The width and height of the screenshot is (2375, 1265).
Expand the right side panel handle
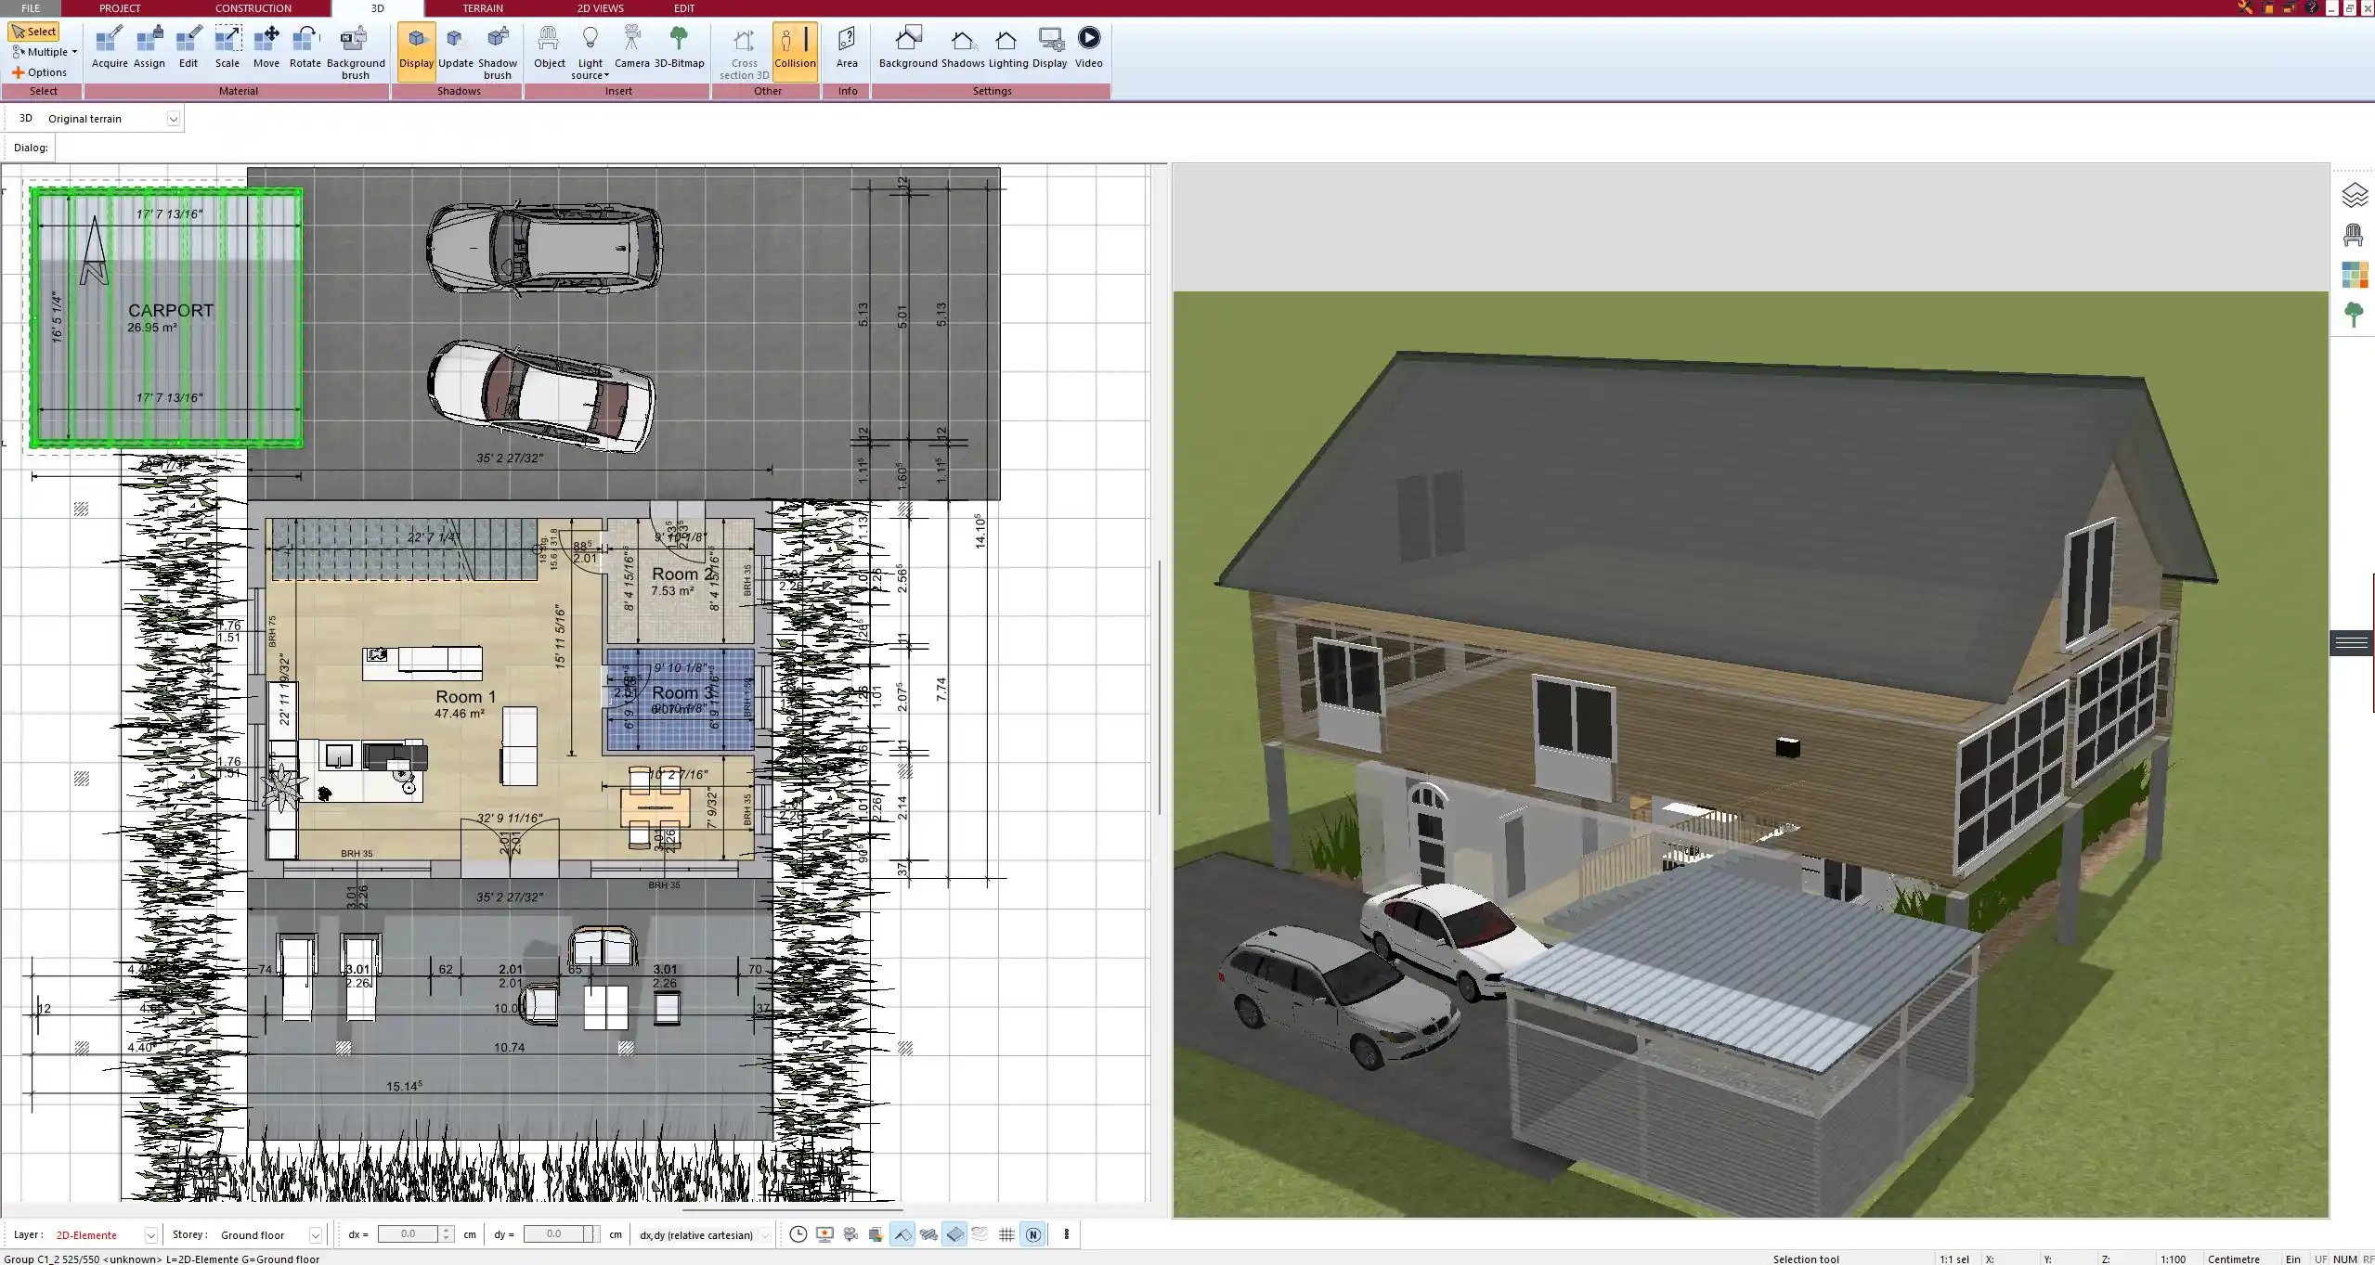(x=2352, y=642)
